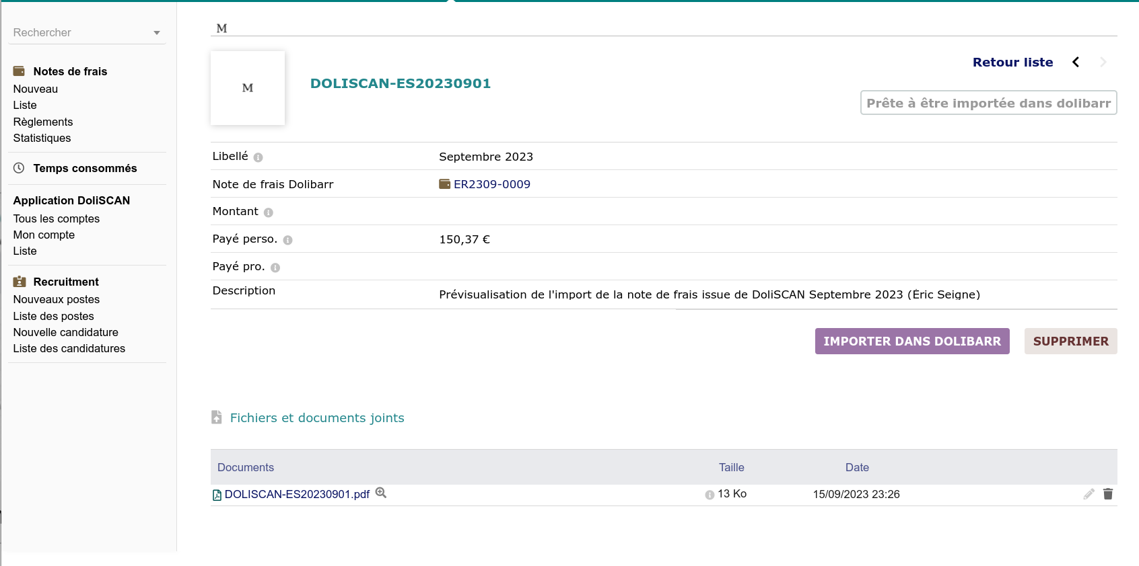
Task: Preview the PDF with the magnifier icon
Action: 381,493
